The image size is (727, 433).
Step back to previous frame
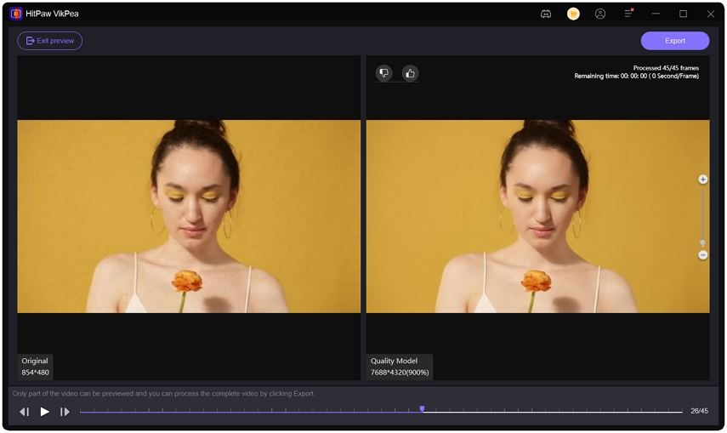click(x=25, y=412)
